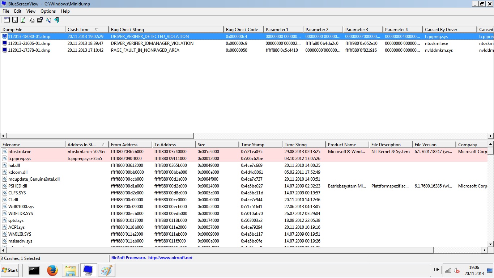
Task: Click the upper pane scroll right arrow
Action: 491,136
